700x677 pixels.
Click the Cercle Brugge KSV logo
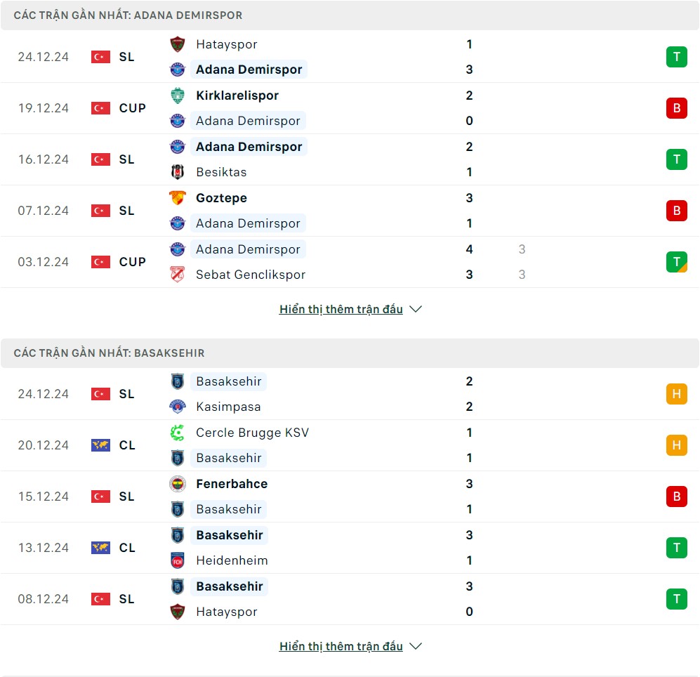[177, 433]
